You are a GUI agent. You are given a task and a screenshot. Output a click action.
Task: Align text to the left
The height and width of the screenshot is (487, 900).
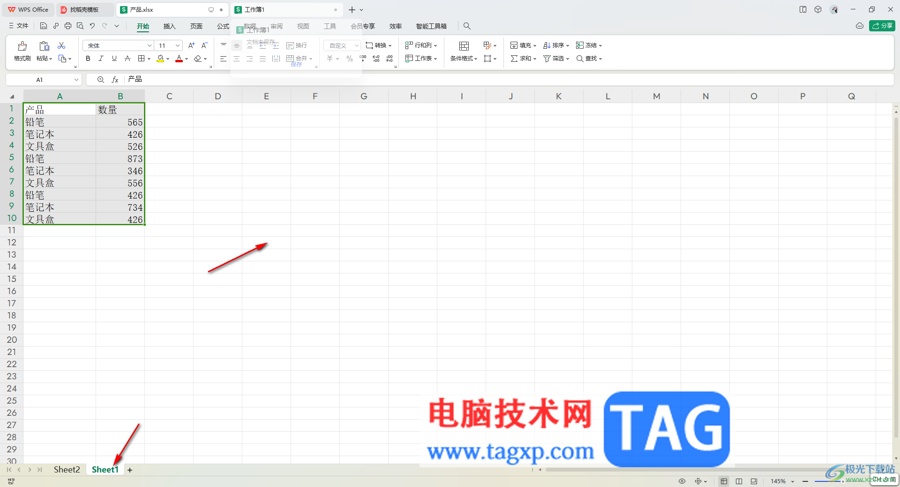223,59
